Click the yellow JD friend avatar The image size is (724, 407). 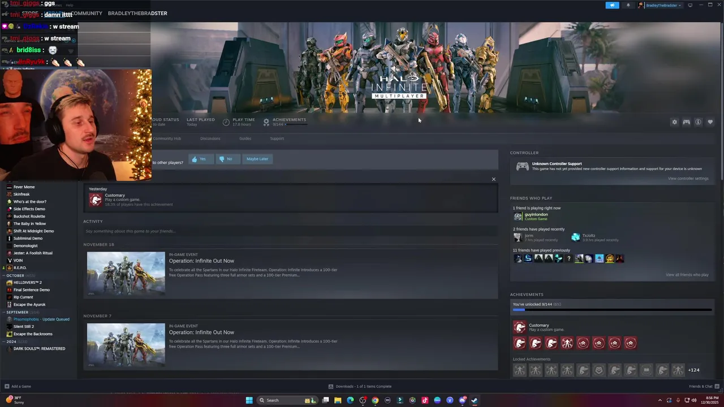tap(610, 258)
